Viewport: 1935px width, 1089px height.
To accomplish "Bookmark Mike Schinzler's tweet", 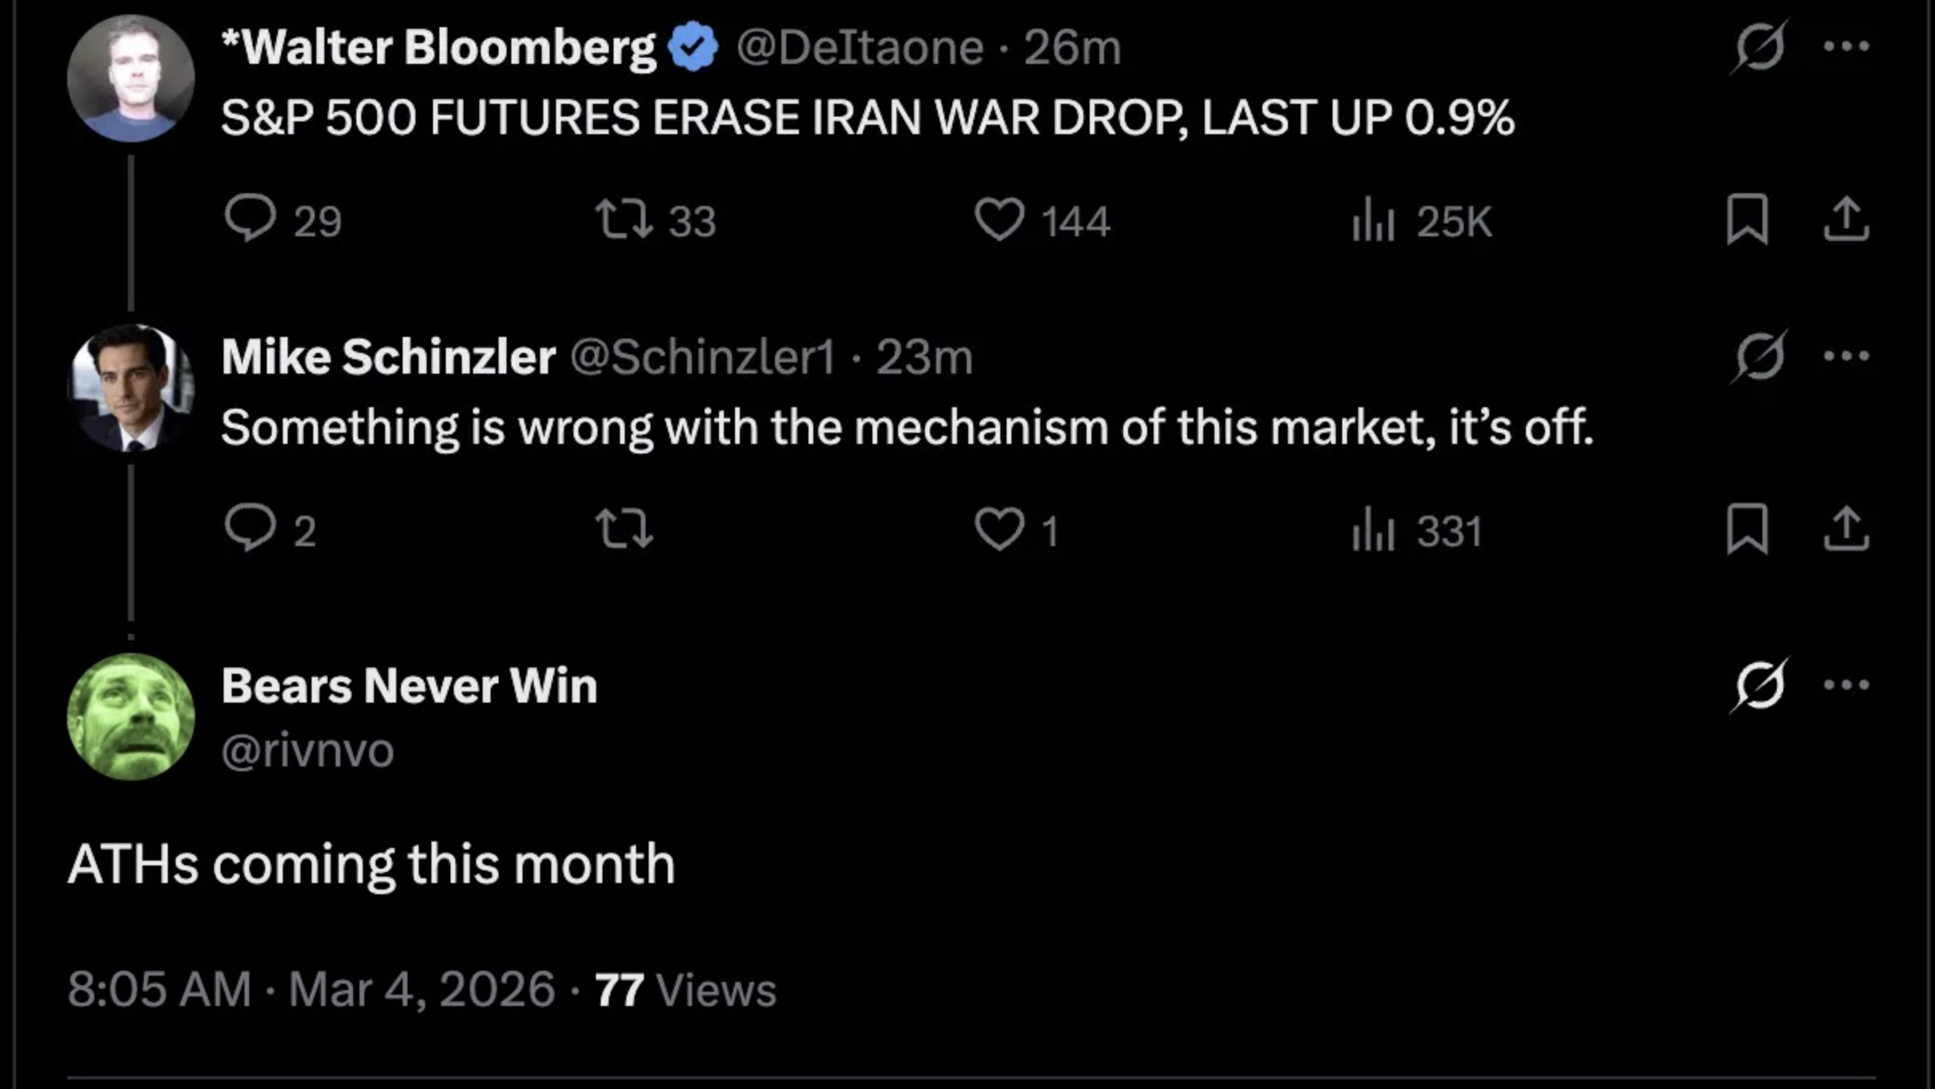I will pos(1746,529).
